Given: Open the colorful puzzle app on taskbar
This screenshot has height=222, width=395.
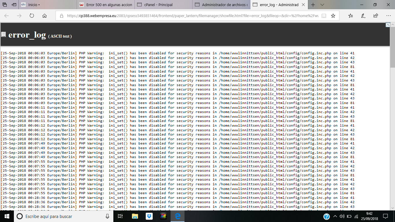Looking at the screenshot, I should click(163, 216).
